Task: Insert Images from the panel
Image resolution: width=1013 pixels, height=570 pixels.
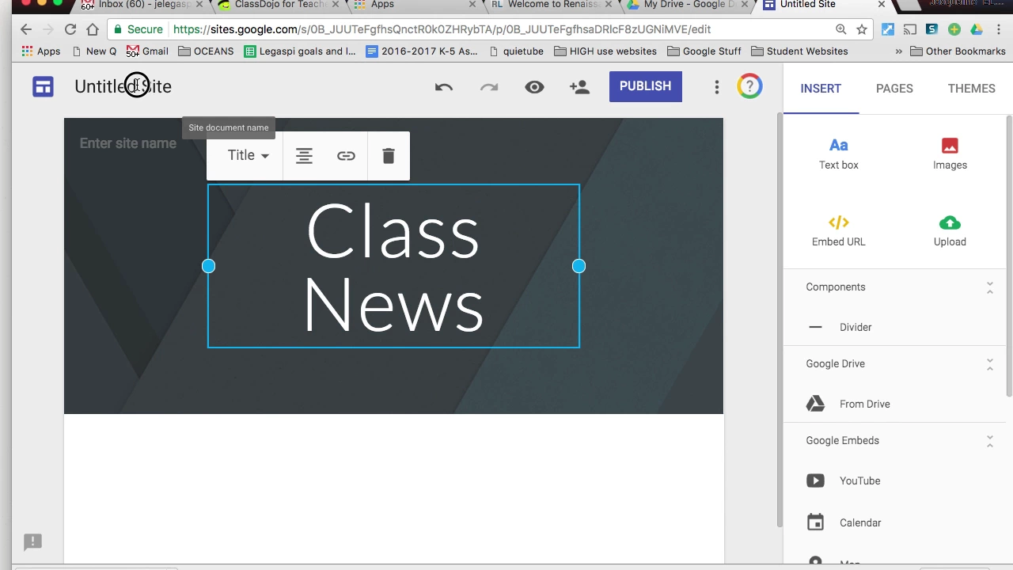Action: (950, 154)
